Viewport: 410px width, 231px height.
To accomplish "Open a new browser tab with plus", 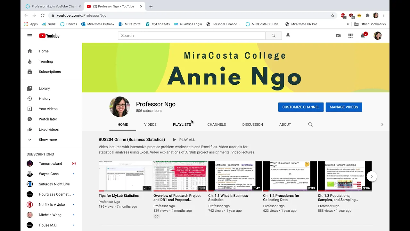I will coord(151,6).
